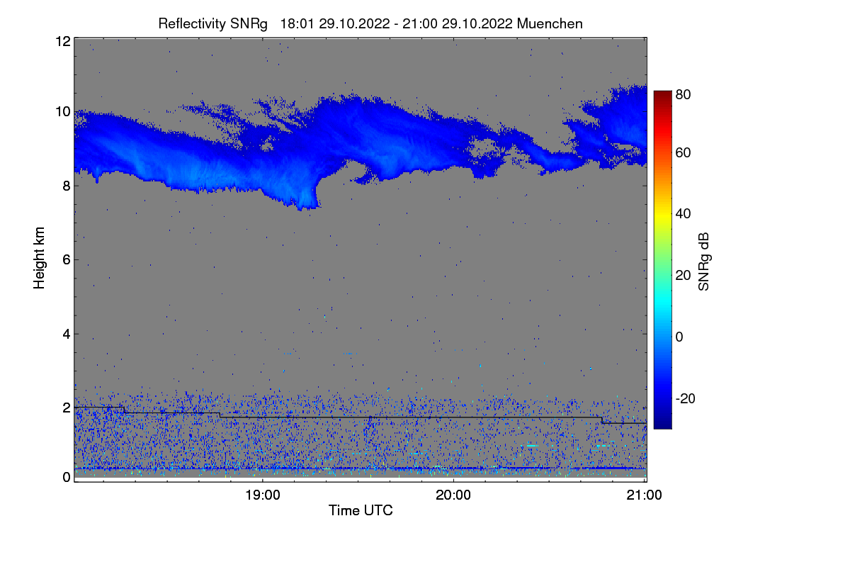
Task: Click the "Time UTC" x-axis label
Action: click(361, 510)
